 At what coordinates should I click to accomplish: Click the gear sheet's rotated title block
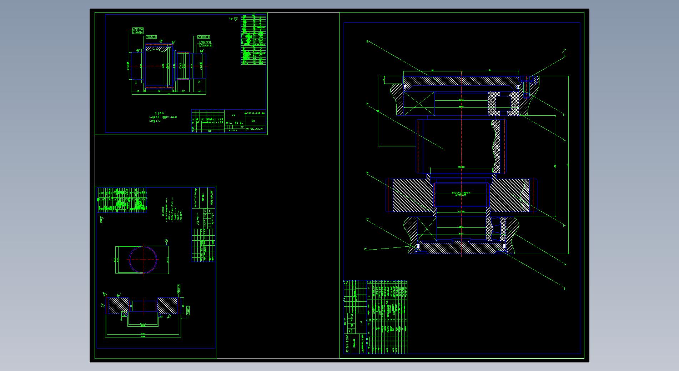203,225
